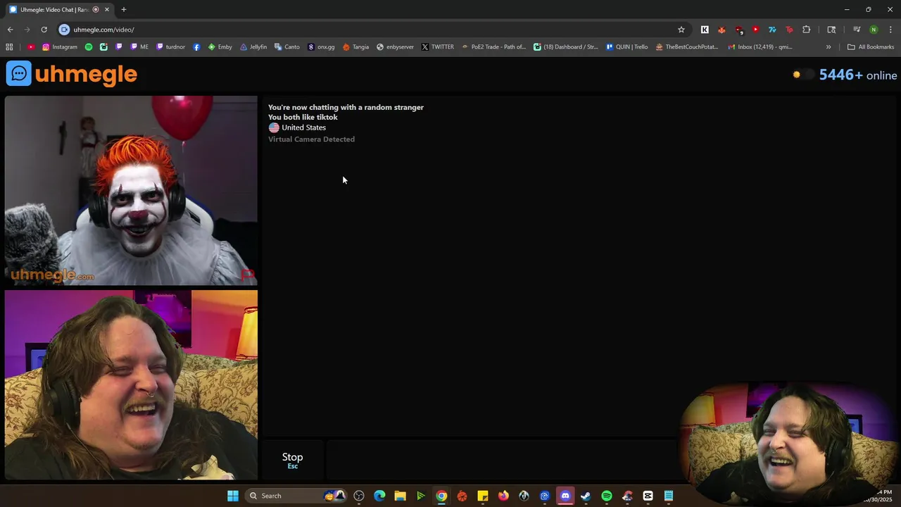Switch to Chrome in taskbar
Screen dimensions: 901x507
click(441, 496)
